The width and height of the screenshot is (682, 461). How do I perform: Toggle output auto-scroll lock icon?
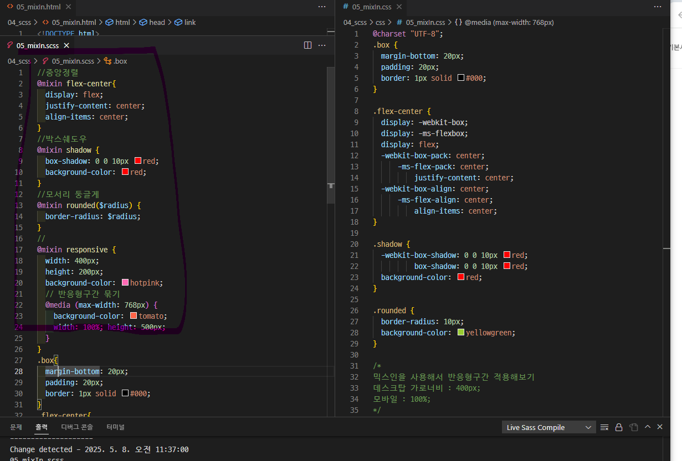[619, 427]
